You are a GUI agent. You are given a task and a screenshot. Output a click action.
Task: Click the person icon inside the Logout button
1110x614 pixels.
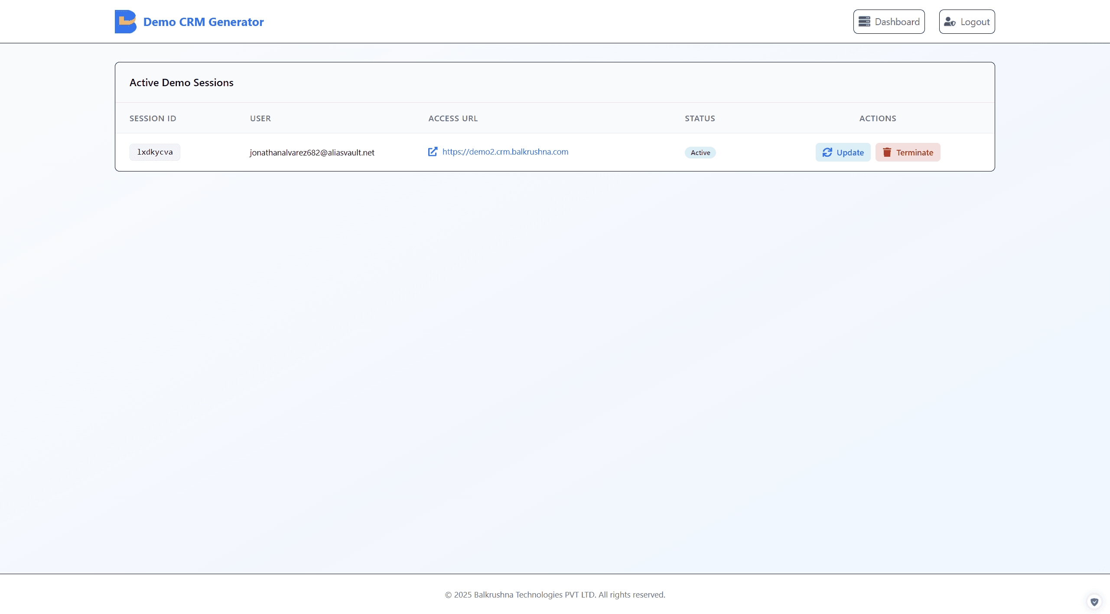(951, 22)
